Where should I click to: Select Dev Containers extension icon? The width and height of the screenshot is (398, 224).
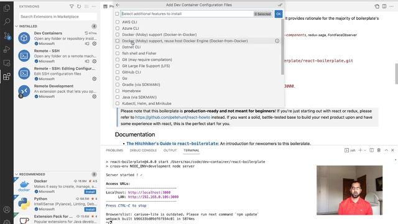(x=24, y=38)
